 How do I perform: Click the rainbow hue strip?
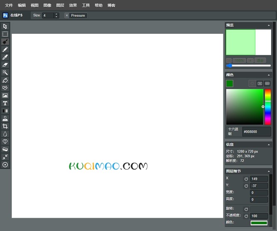(268, 107)
